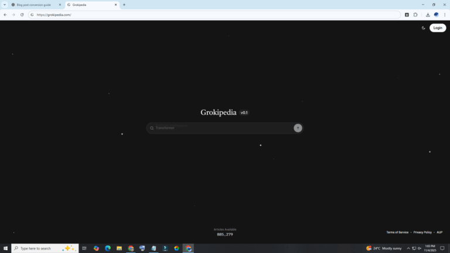
Task: Open the browser downloads icon
Action: click(x=428, y=15)
